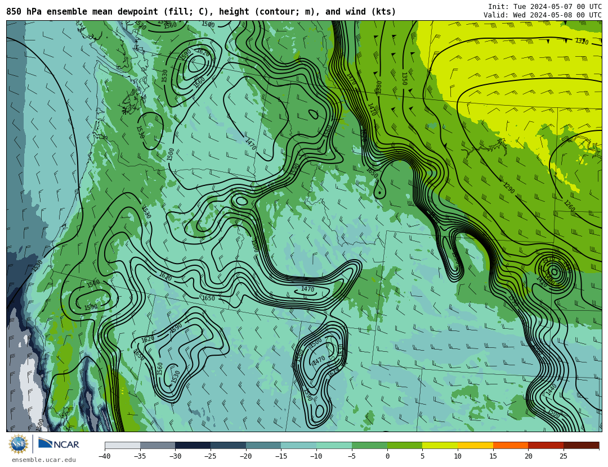Image resolution: width=608 pixels, height=467 pixels.
Task: Click the -25 colorbar tick label
Action: point(211,456)
